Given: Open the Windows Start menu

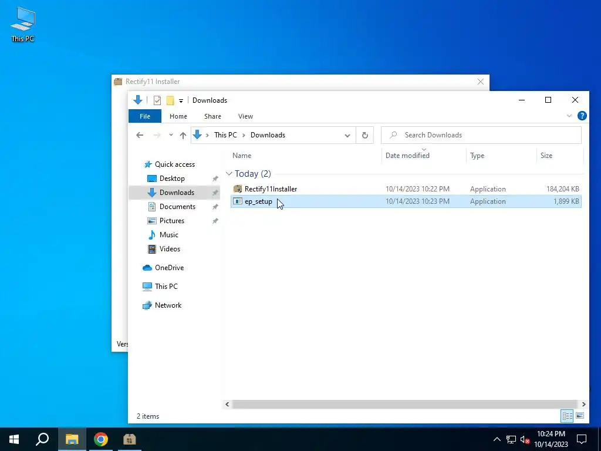Looking at the screenshot, I should [14, 439].
